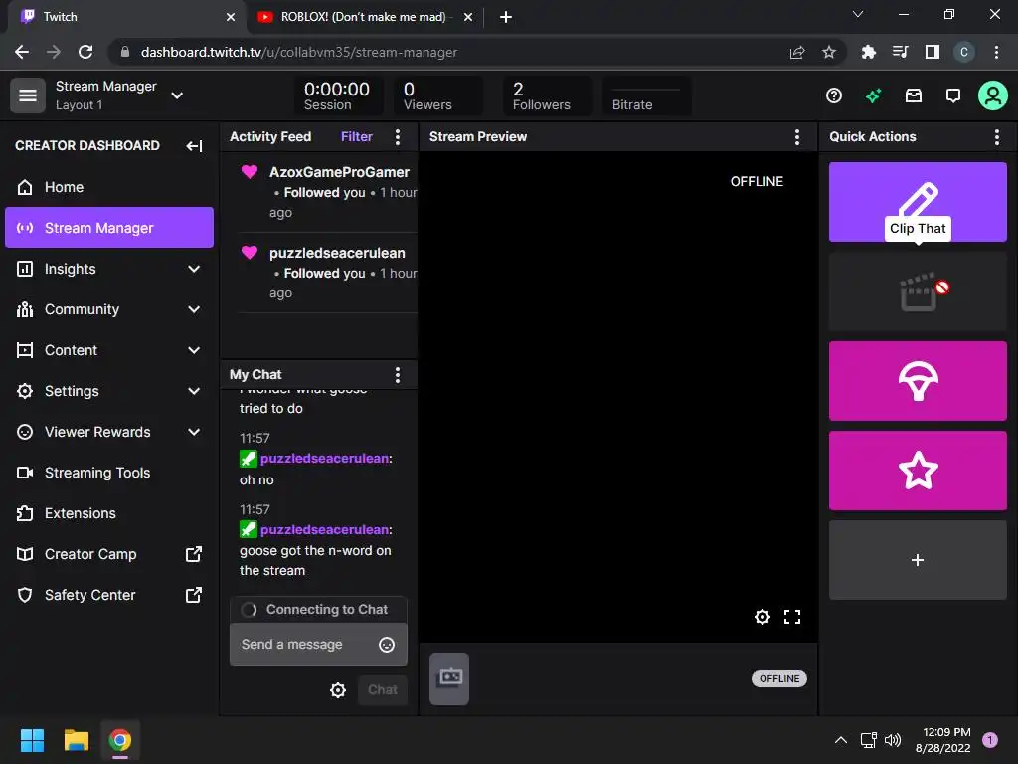1018x764 pixels.
Task: Open the hamburger menu next to Stream Manager
Action: (x=27, y=95)
